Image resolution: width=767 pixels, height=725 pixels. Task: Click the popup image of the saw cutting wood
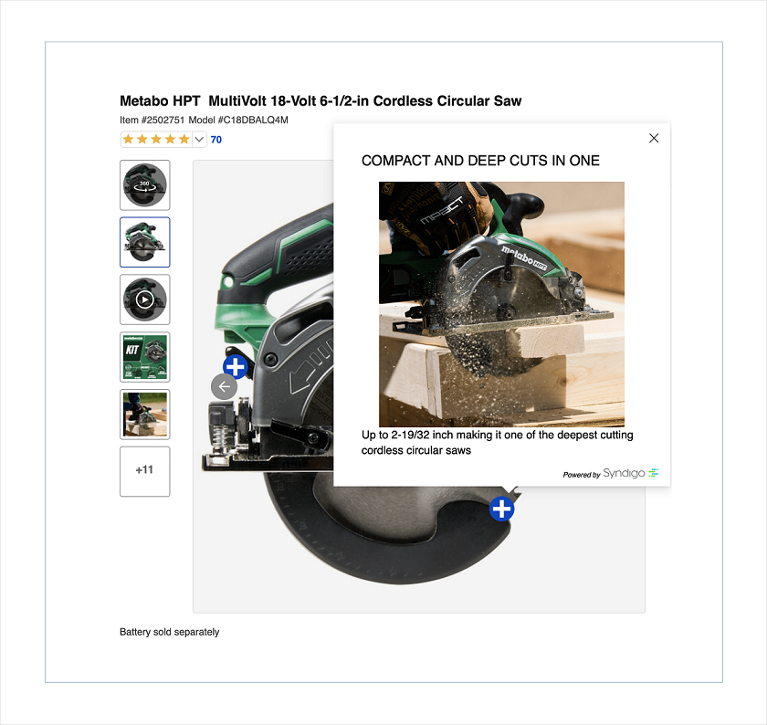click(x=501, y=304)
